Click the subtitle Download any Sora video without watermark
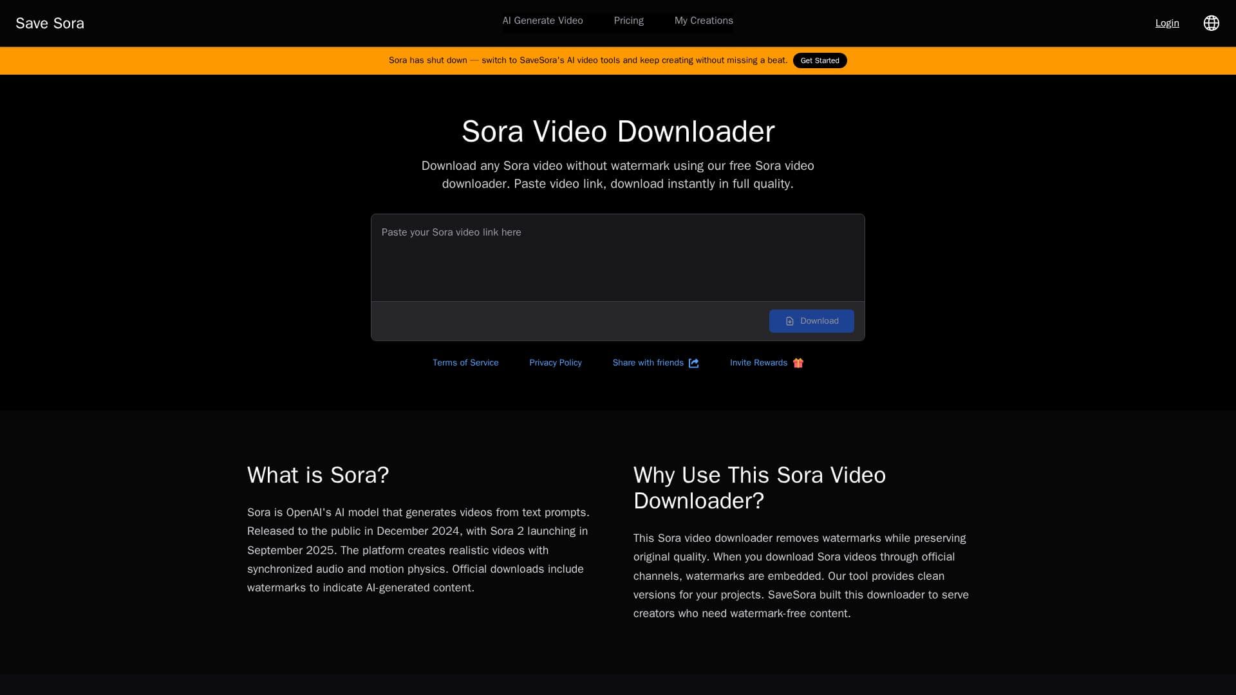This screenshot has width=1236, height=695. [618, 175]
